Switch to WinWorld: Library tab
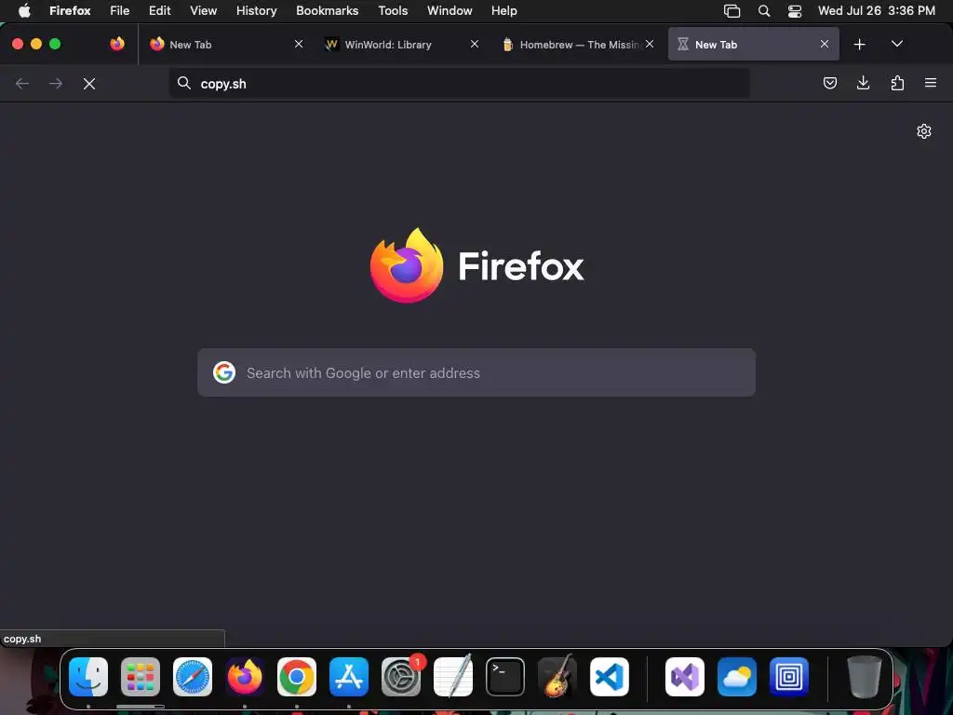 [401, 44]
